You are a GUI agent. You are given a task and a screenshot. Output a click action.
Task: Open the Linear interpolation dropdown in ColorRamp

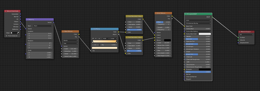point(113,38)
